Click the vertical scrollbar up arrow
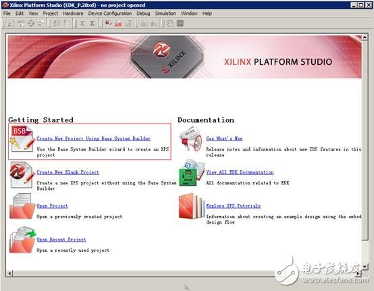Viewport: 374px width, 291px height. click(365, 37)
